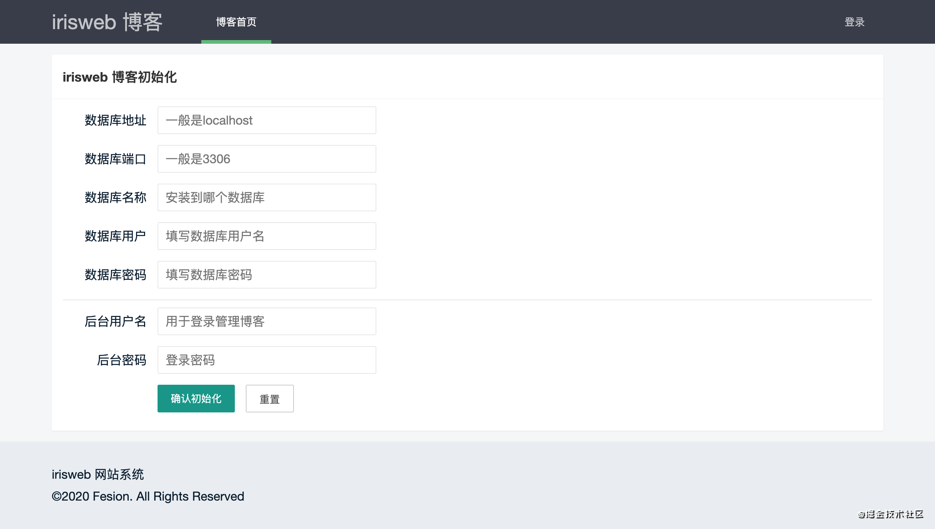
Task: Enter text in 数据库用户 field
Action: [x=267, y=236]
